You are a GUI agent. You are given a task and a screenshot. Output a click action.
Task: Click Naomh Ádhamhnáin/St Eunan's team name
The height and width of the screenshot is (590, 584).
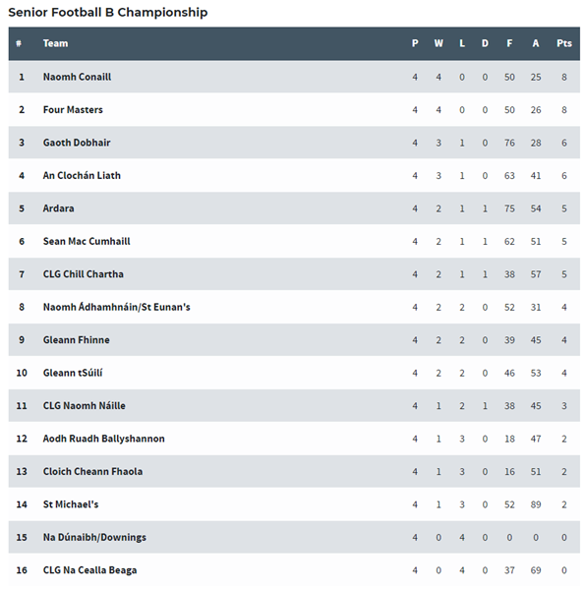(117, 307)
